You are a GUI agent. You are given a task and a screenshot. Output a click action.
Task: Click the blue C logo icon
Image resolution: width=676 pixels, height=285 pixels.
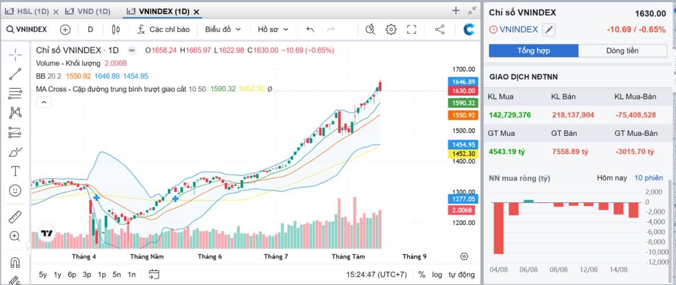pos(469,30)
